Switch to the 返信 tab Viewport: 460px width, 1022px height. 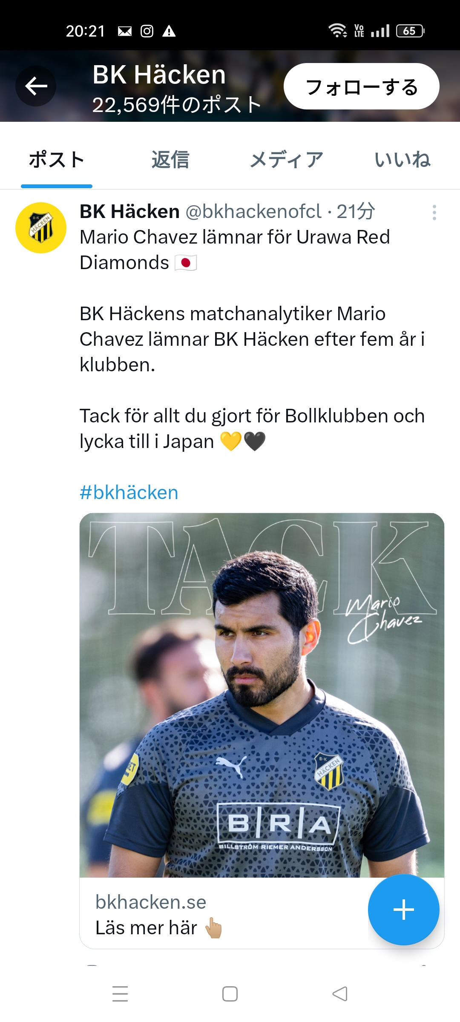pyautogui.click(x=170, y=160)
